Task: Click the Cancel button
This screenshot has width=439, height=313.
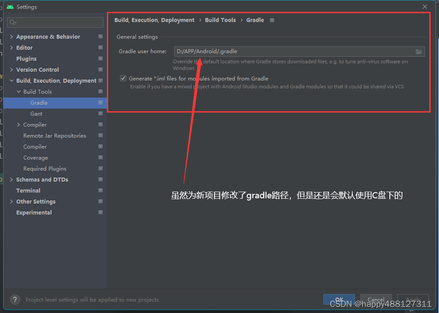Action: (376, 299)
